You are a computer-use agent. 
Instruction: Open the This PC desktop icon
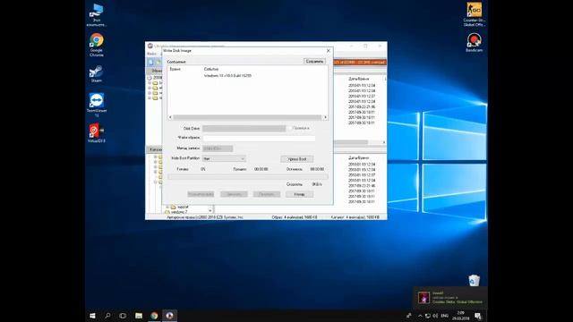tap(97, 14)
